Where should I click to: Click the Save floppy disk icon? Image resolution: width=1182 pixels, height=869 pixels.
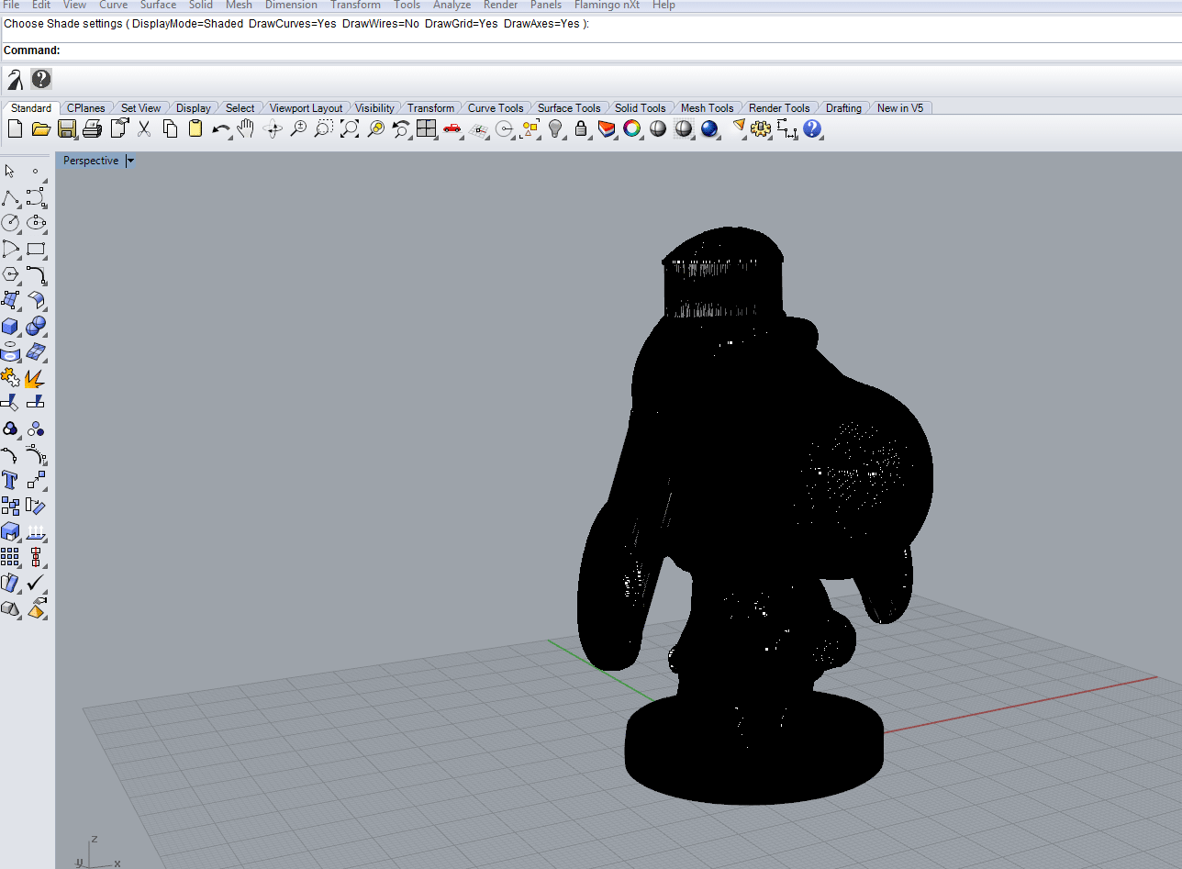tap(66, 129)
